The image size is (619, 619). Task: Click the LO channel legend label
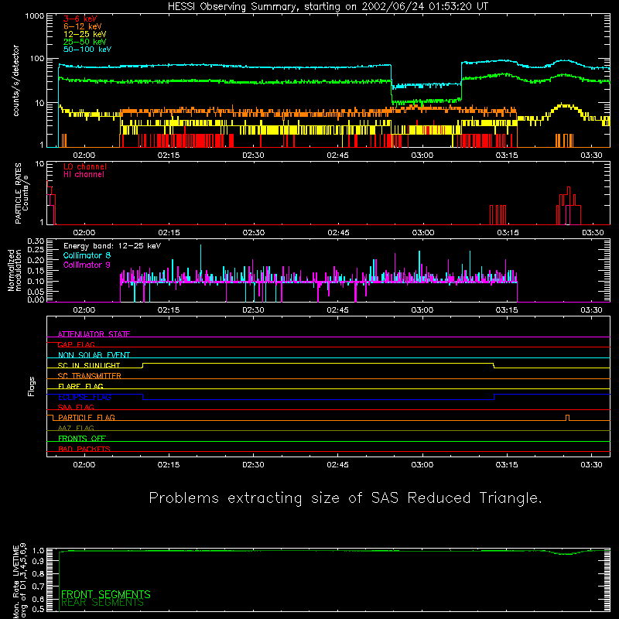click(x=85, y=166)
